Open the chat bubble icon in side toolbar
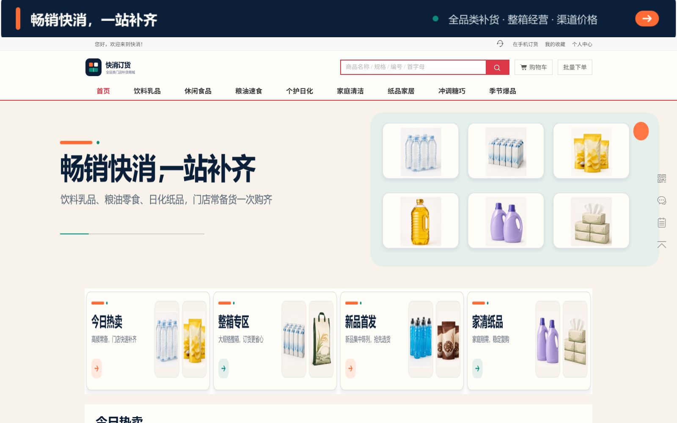This screenshot has height=423, width=677. (x=662, y=201)
